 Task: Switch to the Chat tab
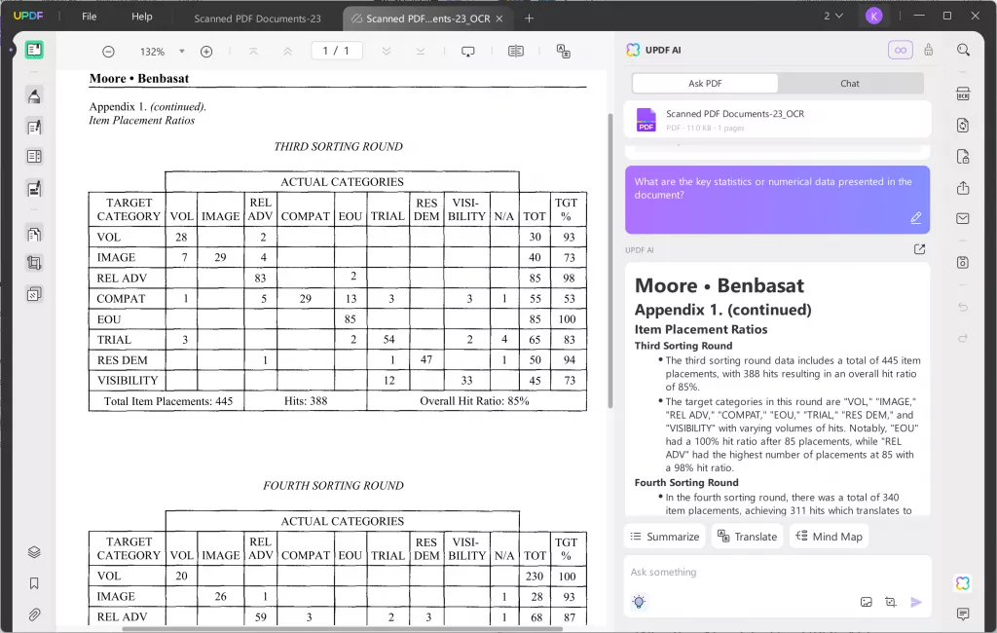tap(849, 84)
